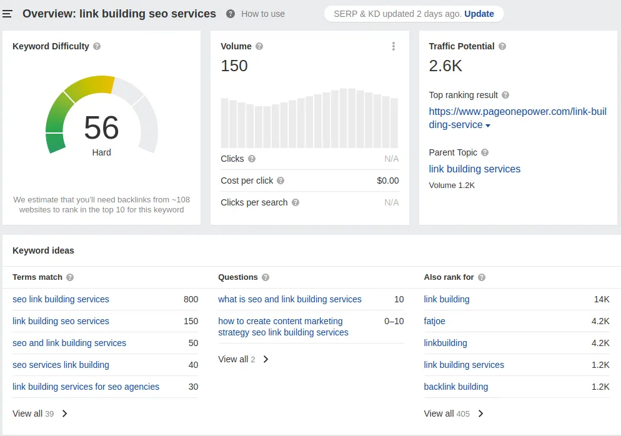Open question what is seo and link building services
The image size is (621, 436).
click(x=289, y=299)
